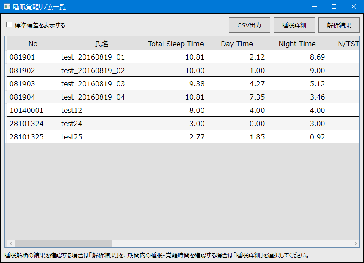
Task: Click name cell test12
Action: coord(102,110)
